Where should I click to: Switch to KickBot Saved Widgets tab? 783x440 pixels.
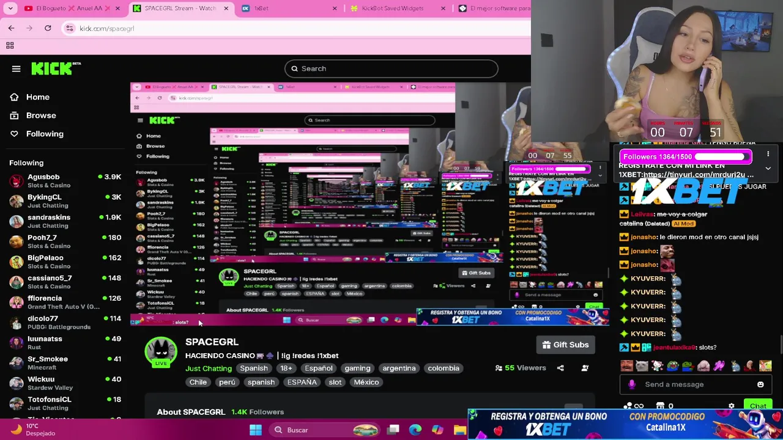point(398,8)
